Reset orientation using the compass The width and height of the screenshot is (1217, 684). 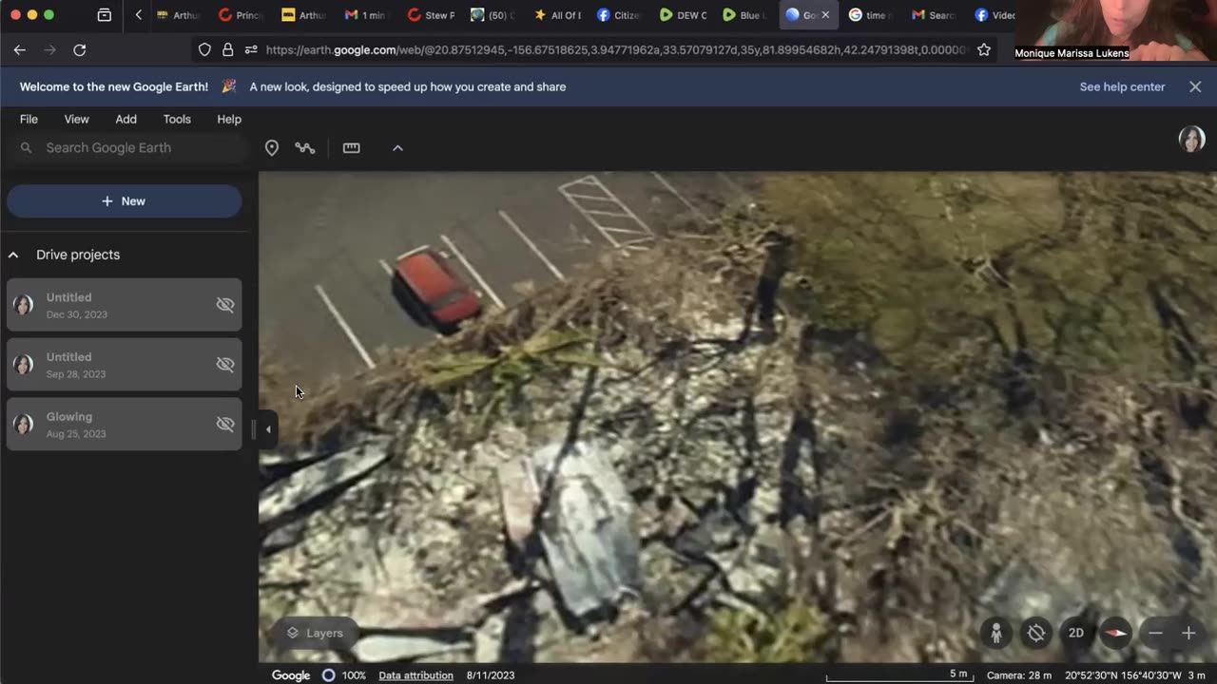pyautogui.click(x=1115, y=633)
